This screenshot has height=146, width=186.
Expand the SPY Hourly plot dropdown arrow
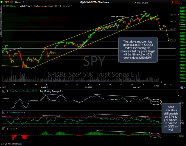(18, 6)
